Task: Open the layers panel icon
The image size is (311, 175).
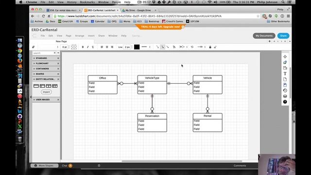Action: click(x=285, y=96)
